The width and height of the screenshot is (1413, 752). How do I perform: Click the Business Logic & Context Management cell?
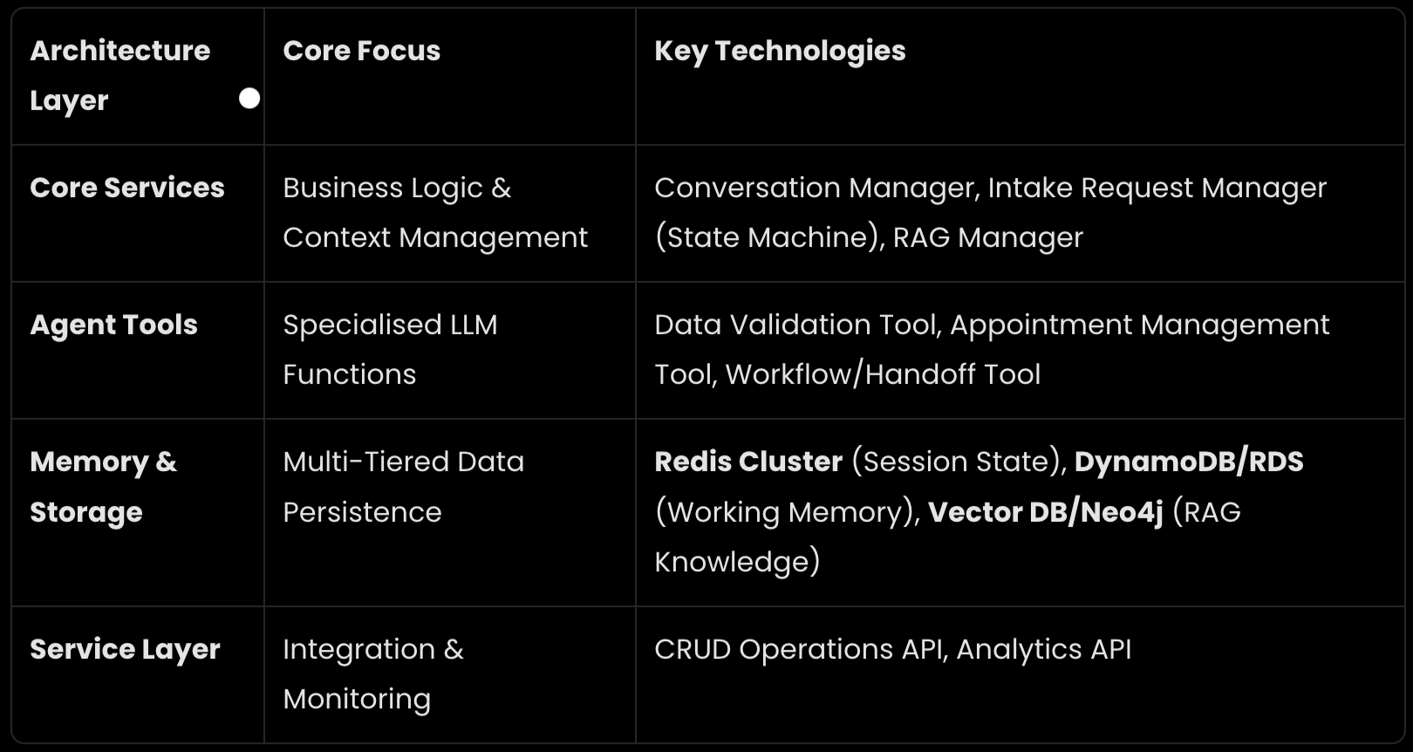tap(434, 212)
